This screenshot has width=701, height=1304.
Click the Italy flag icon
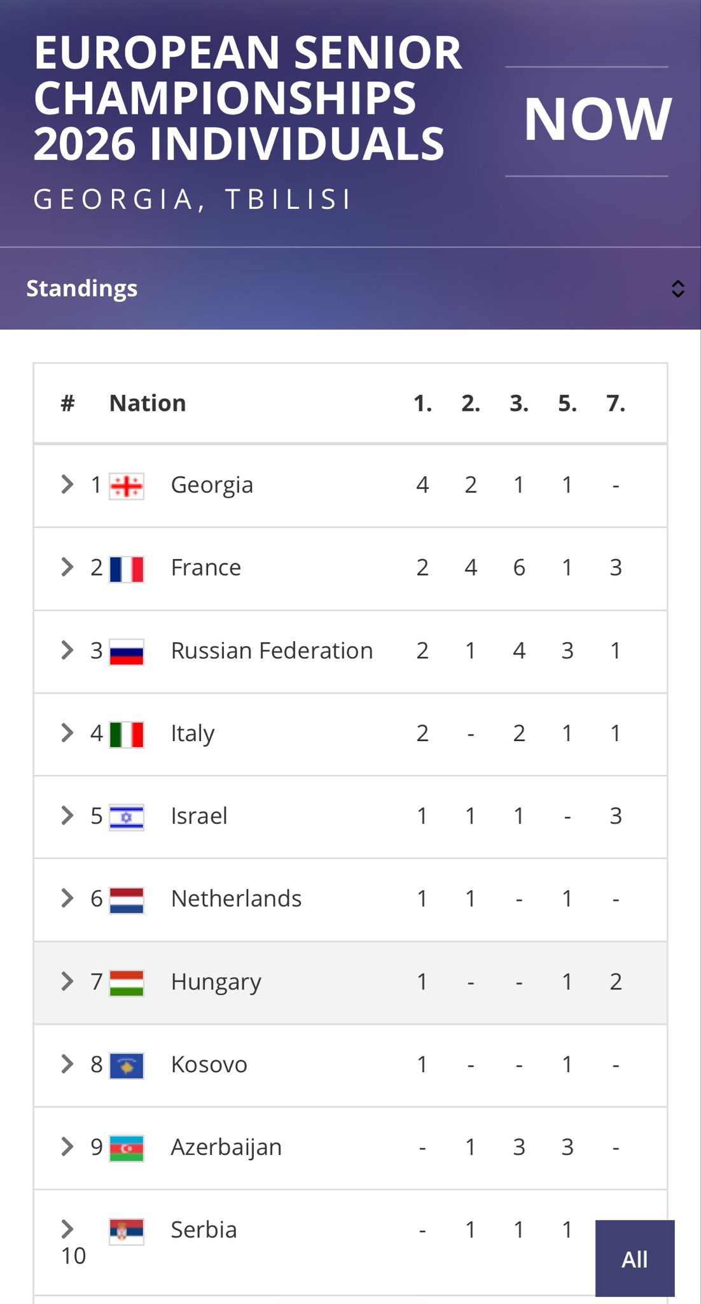point(127,735)
